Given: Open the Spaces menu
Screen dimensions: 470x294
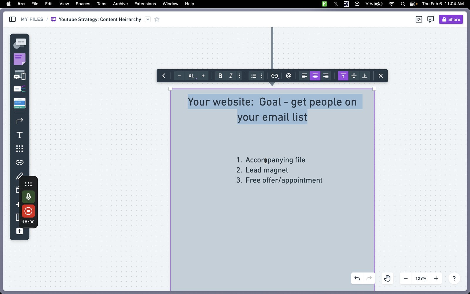Looking at the screenshot, I should [83, 4].
